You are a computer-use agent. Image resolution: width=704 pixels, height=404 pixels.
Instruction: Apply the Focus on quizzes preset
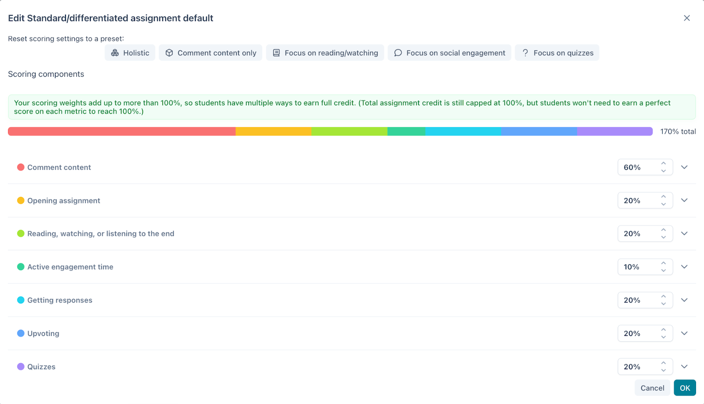tap(557, 53)
